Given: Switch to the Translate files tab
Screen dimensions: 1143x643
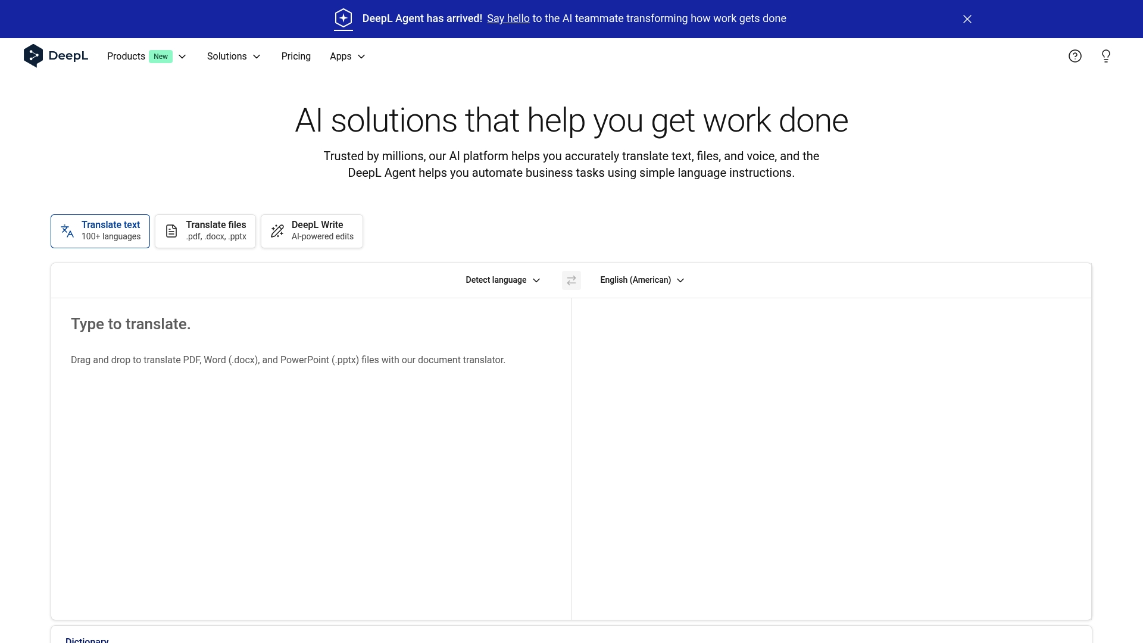Looking at the screenshot, I should (205, 231).
